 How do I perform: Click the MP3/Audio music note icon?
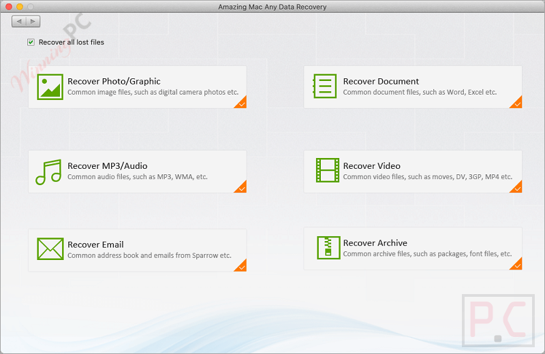click(x=48, y=172)
